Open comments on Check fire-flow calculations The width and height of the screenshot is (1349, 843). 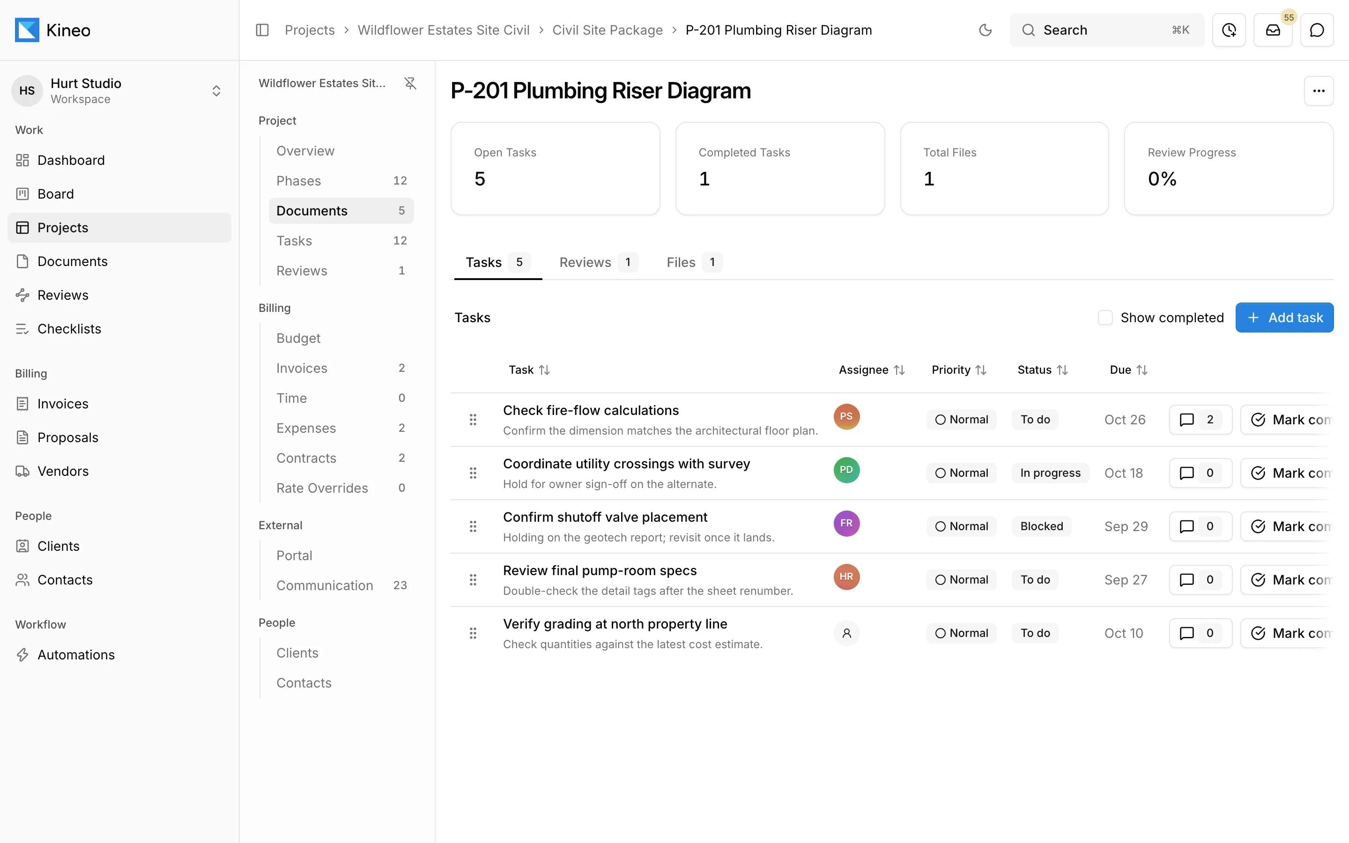[1200, 420]
